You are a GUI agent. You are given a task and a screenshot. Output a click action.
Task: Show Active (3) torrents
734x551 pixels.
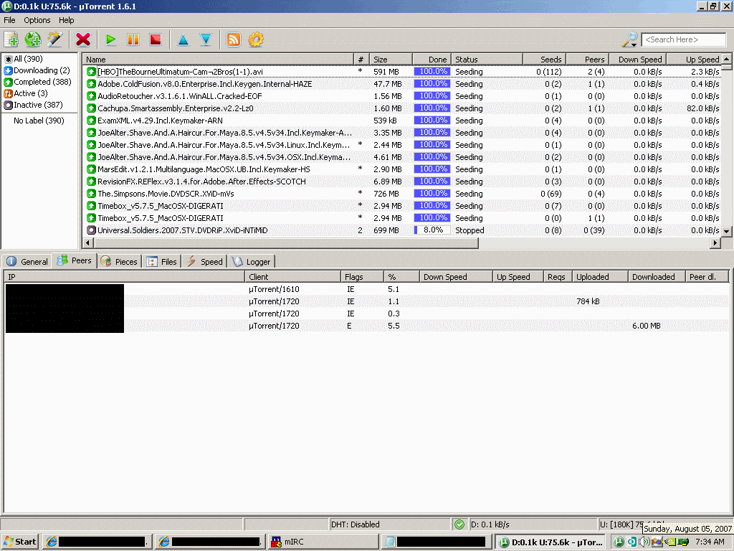26,93
